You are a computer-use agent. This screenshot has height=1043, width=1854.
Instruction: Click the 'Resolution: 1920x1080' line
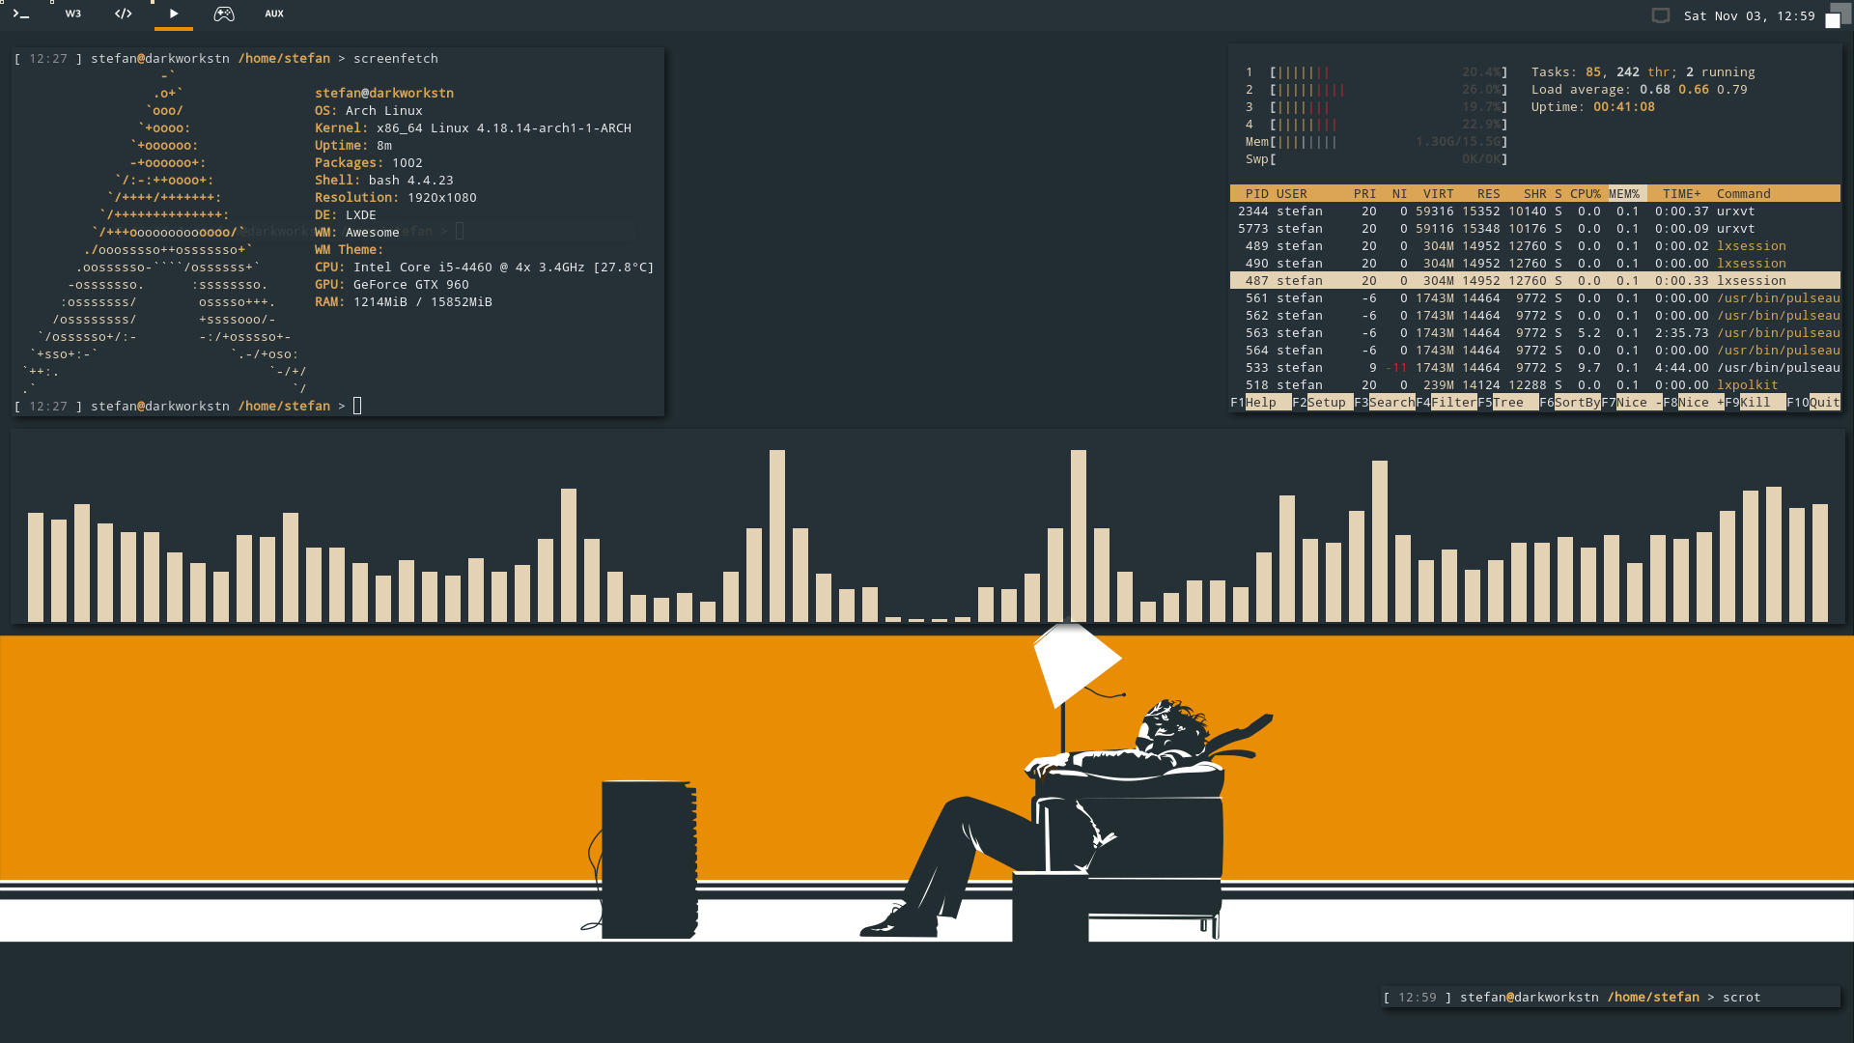pyautogui.click(x=395, y=198)
